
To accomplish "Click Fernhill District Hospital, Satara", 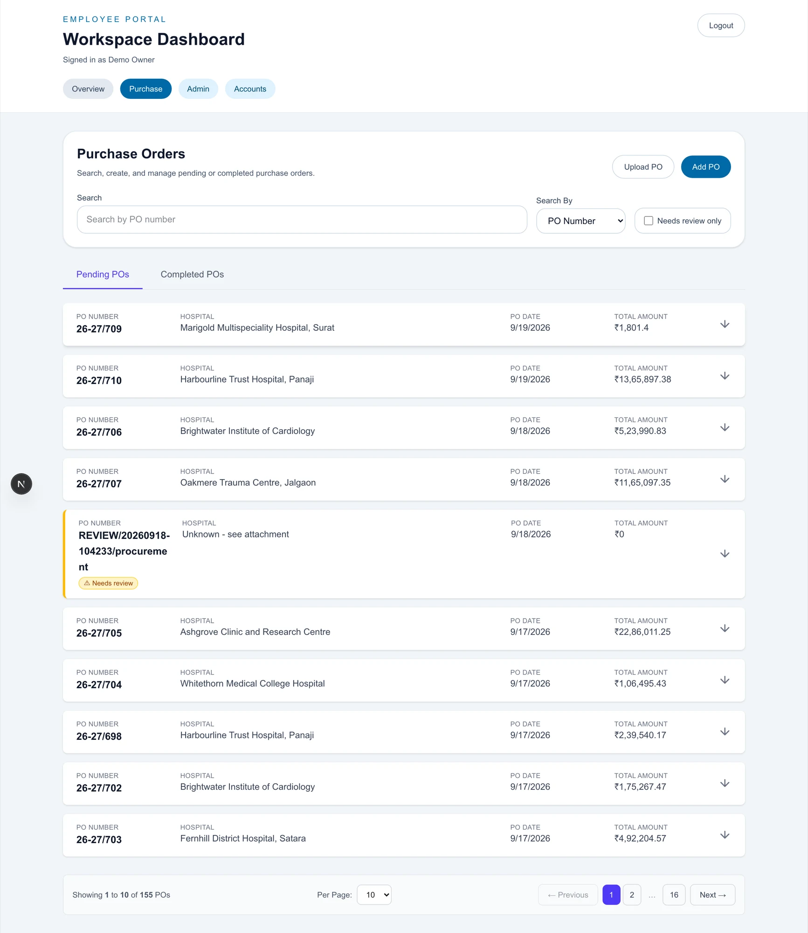I will pyautogui.click(x=243, y=838).
